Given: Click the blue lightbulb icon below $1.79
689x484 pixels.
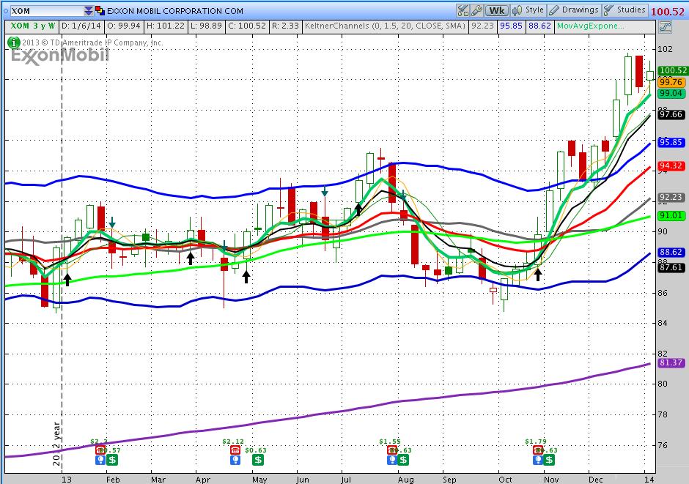Looking at the screenshot, I should [538, 460].
